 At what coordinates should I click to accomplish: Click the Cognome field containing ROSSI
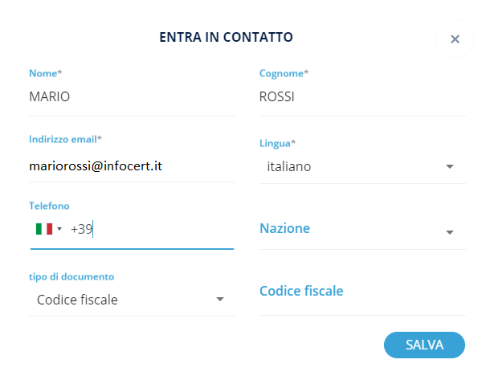[x=361, y=97]
